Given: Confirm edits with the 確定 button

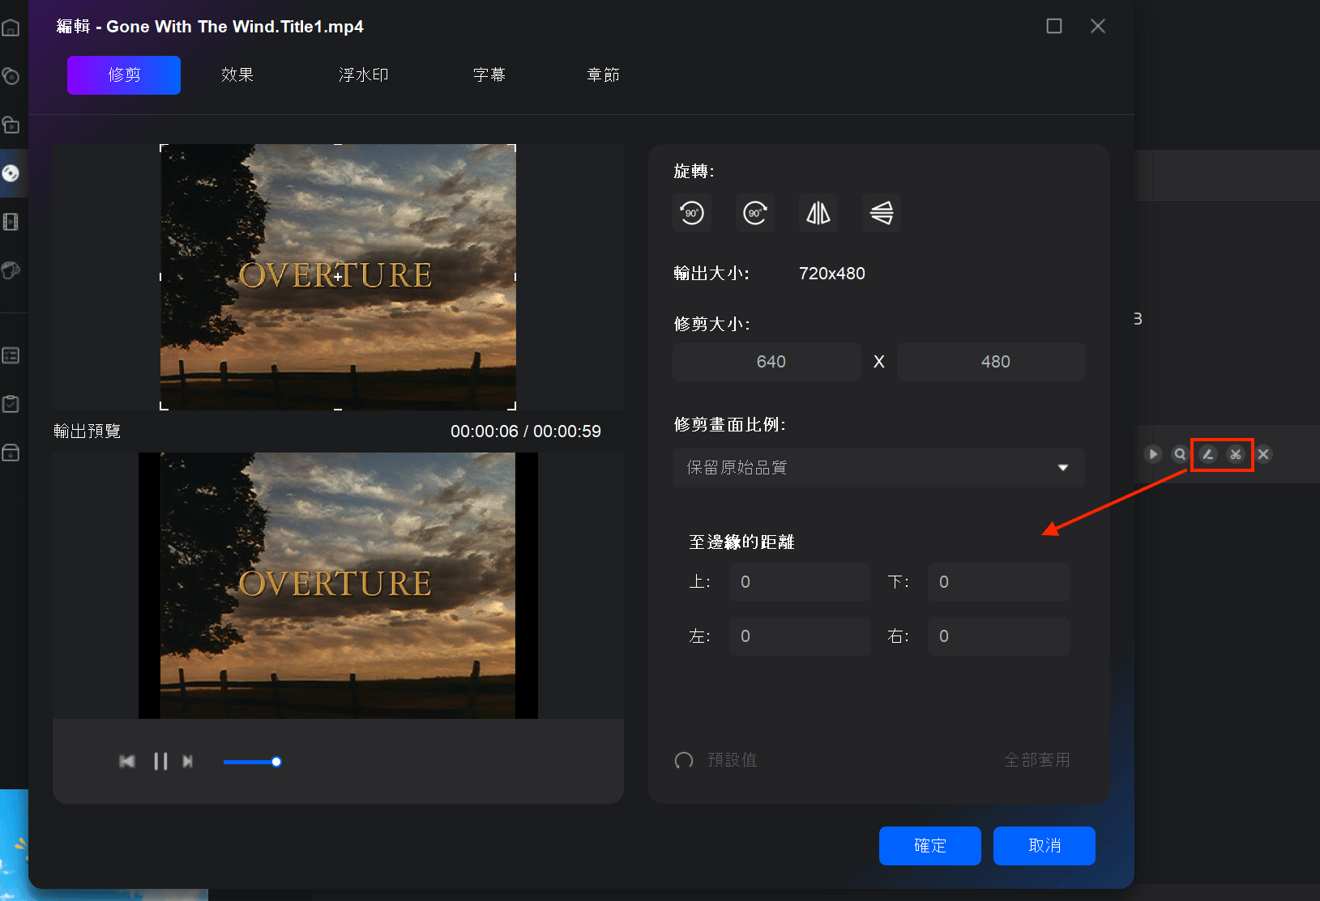Looking at the screenshot, I should click(x=930, y=846).
